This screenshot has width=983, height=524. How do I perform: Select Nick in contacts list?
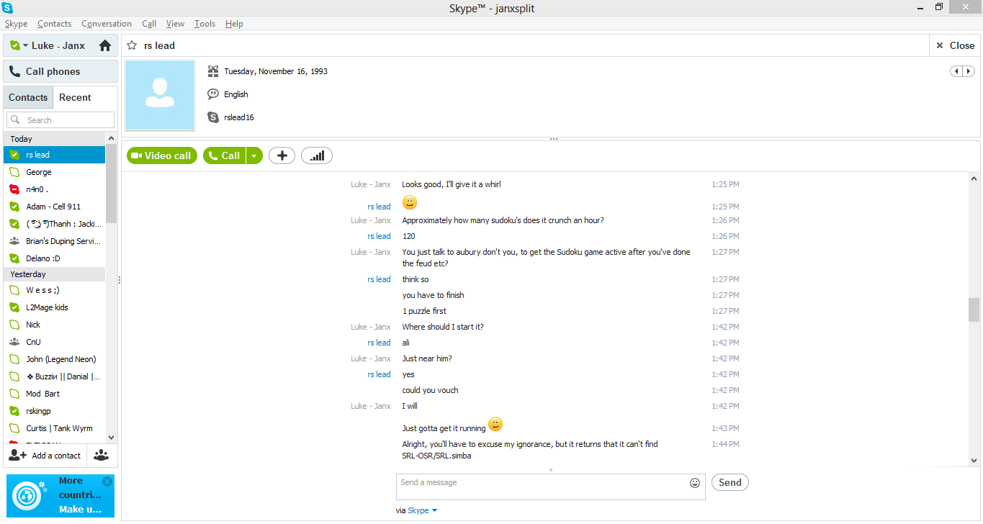click(x=55, y=325)
